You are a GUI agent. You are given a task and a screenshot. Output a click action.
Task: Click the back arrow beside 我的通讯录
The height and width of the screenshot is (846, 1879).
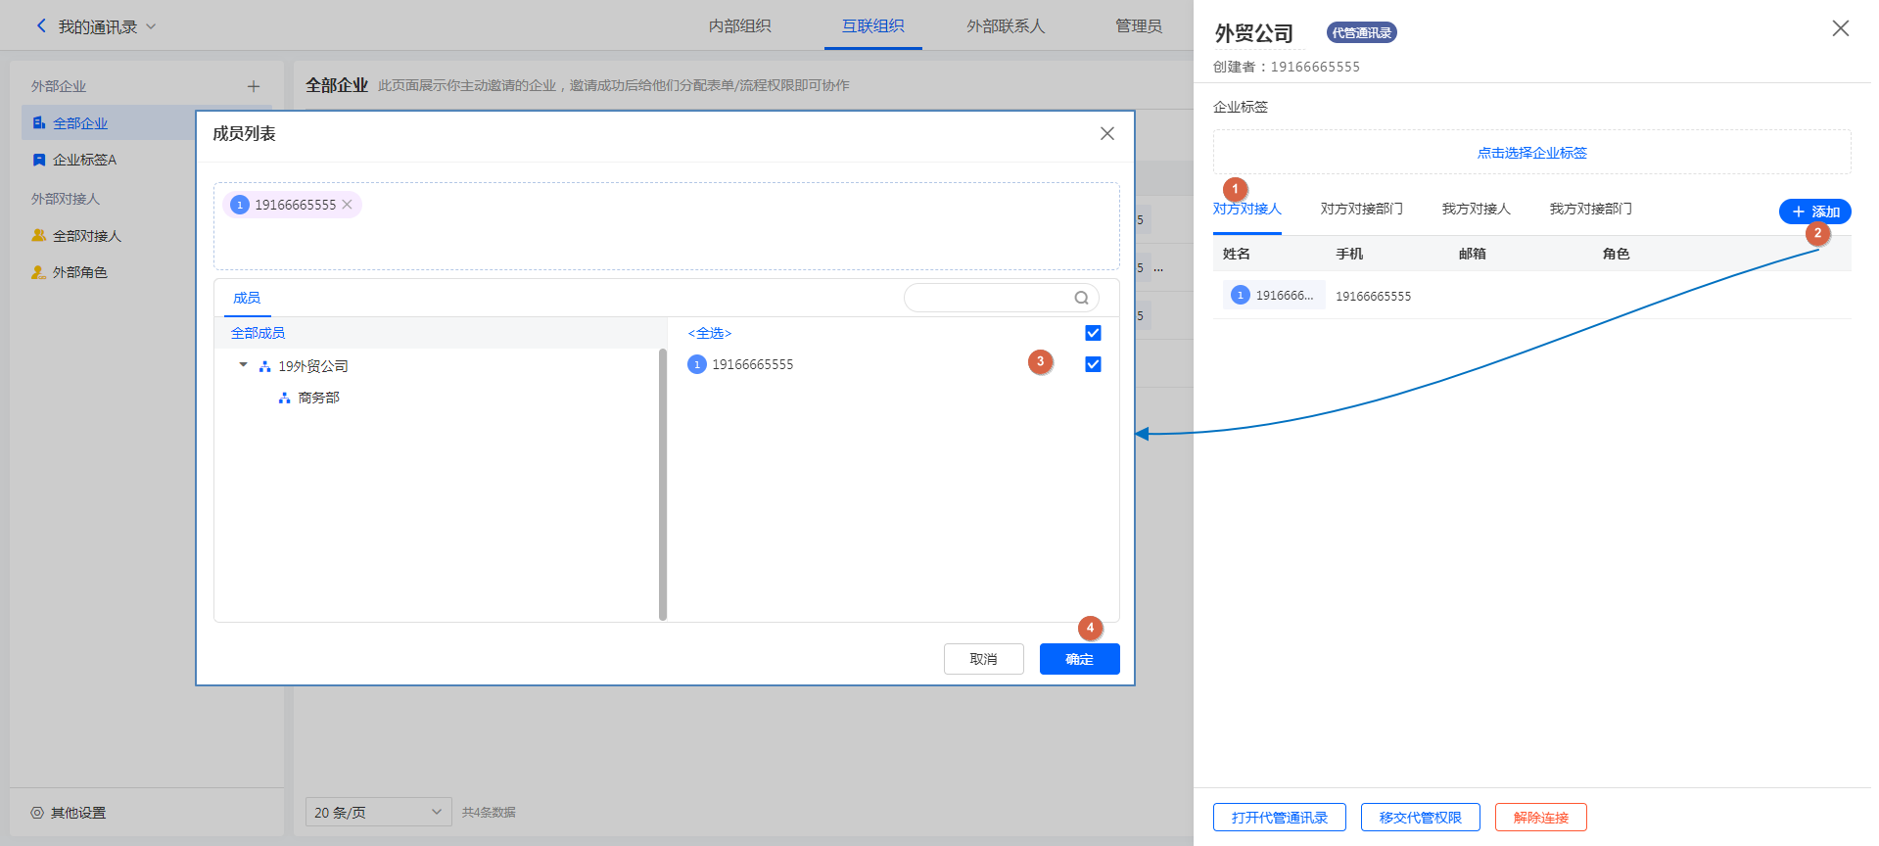click(41, 26)
